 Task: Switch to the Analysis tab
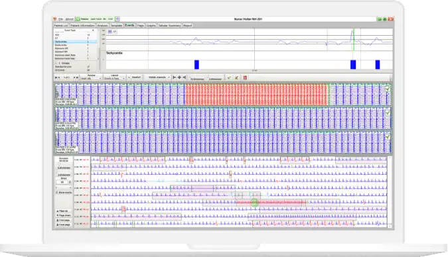coord(103,25)
